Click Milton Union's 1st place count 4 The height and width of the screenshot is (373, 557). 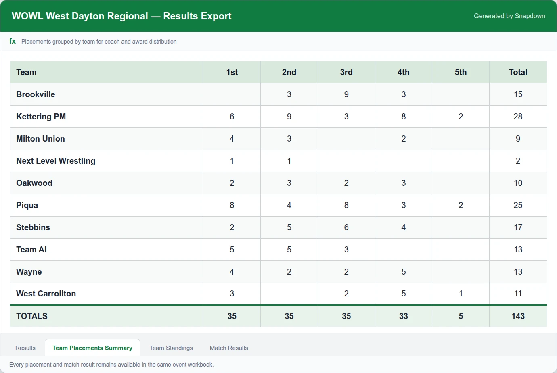pos(232,139)
